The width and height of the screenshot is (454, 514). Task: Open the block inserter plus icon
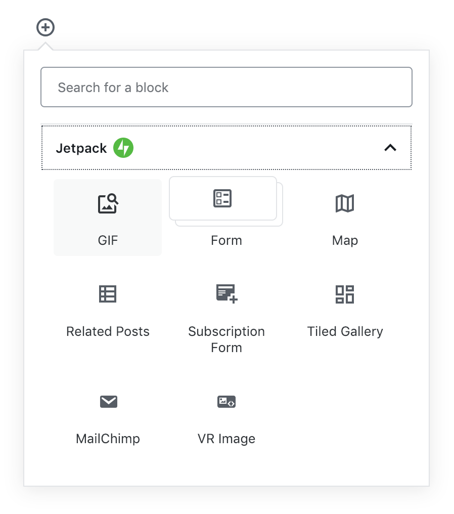(x=45, y=27)
